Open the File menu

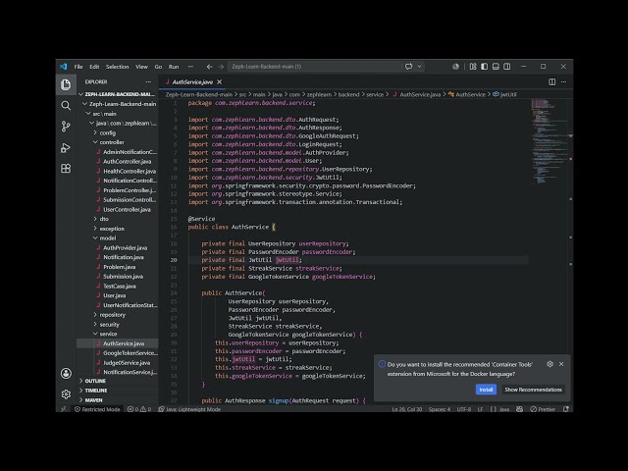point(78,67)
